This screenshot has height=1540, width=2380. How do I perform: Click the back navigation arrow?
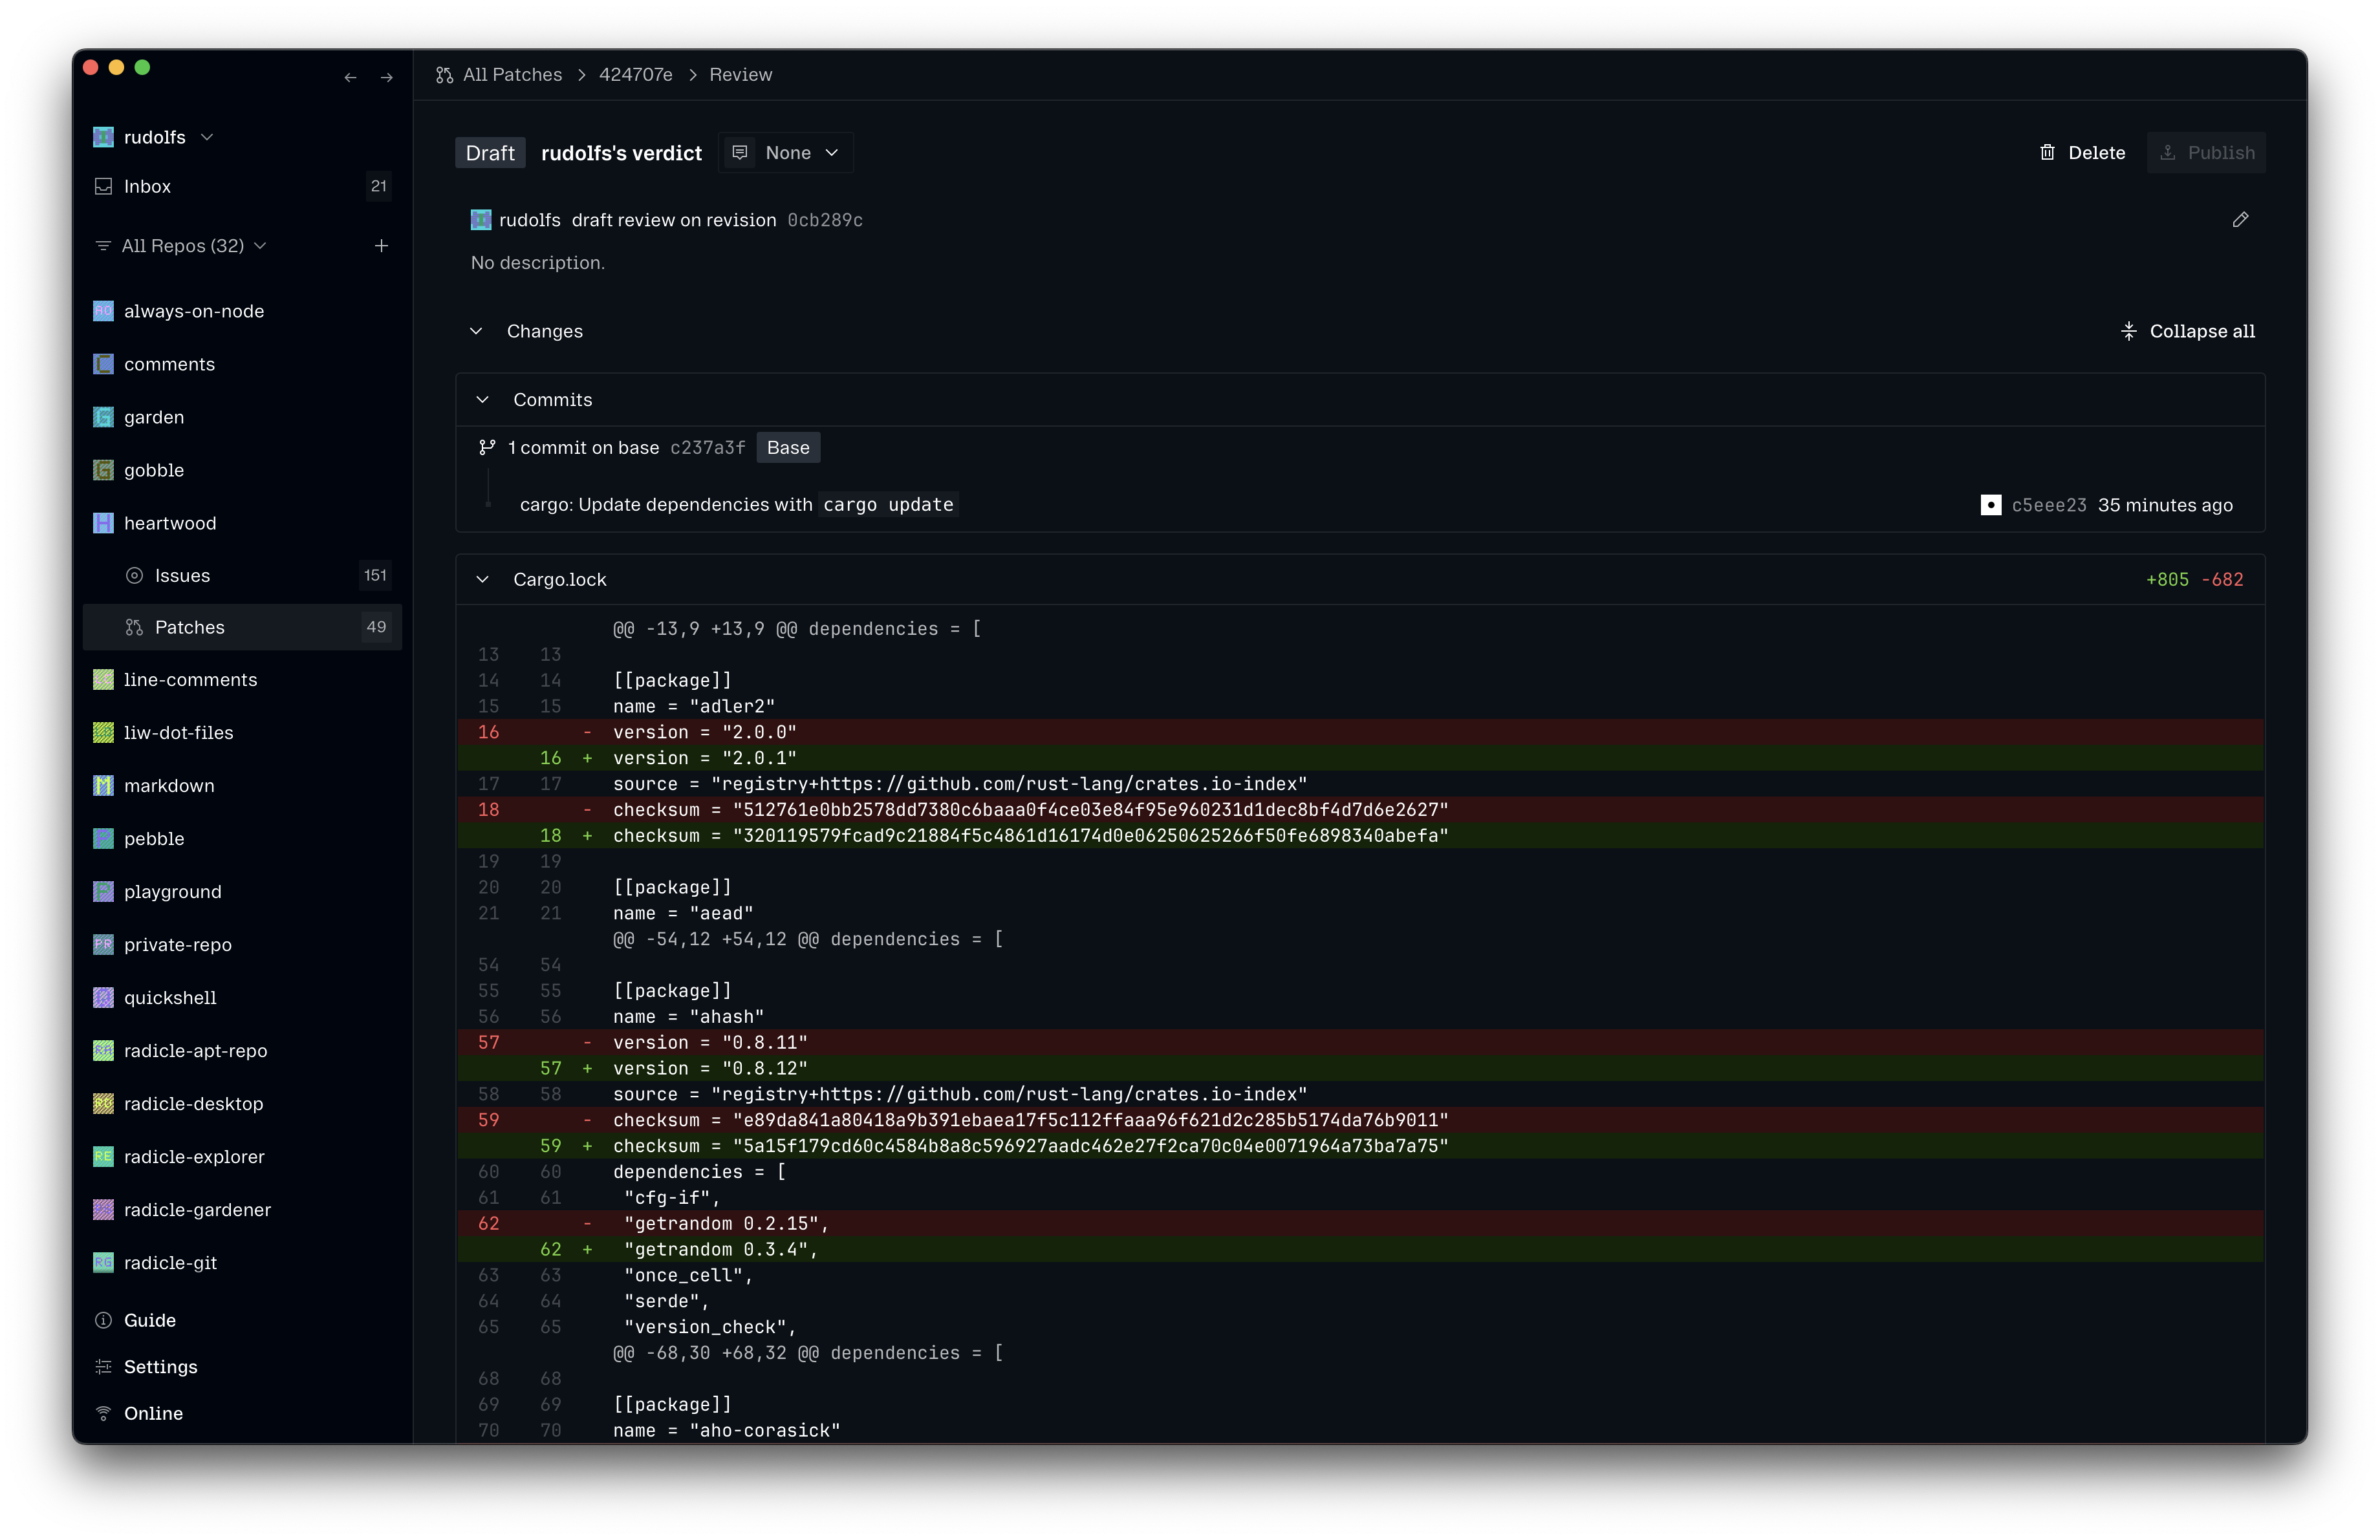[350, 77]
